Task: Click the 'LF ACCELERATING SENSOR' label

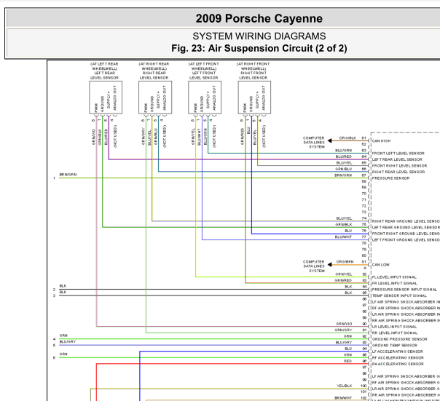Action: 397,352
